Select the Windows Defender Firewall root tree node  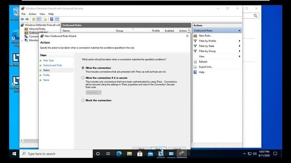tap(42, 25)
